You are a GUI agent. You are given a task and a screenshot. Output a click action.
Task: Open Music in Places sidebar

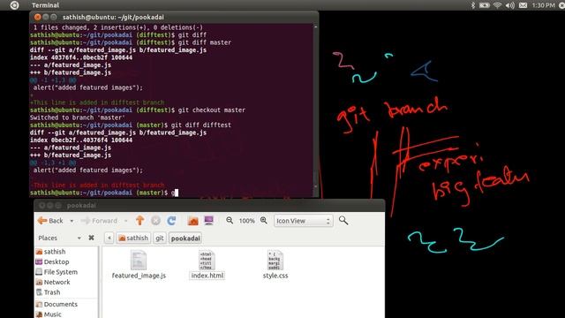49,314
